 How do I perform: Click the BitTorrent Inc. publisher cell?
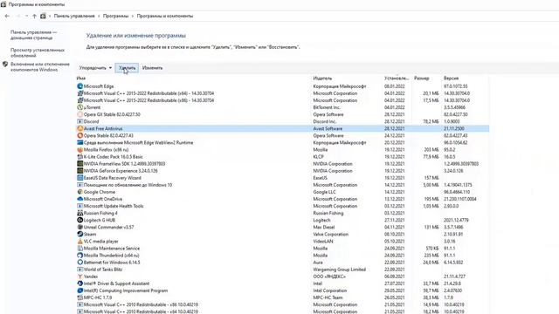pyautogui.click(x=327, y=107)
